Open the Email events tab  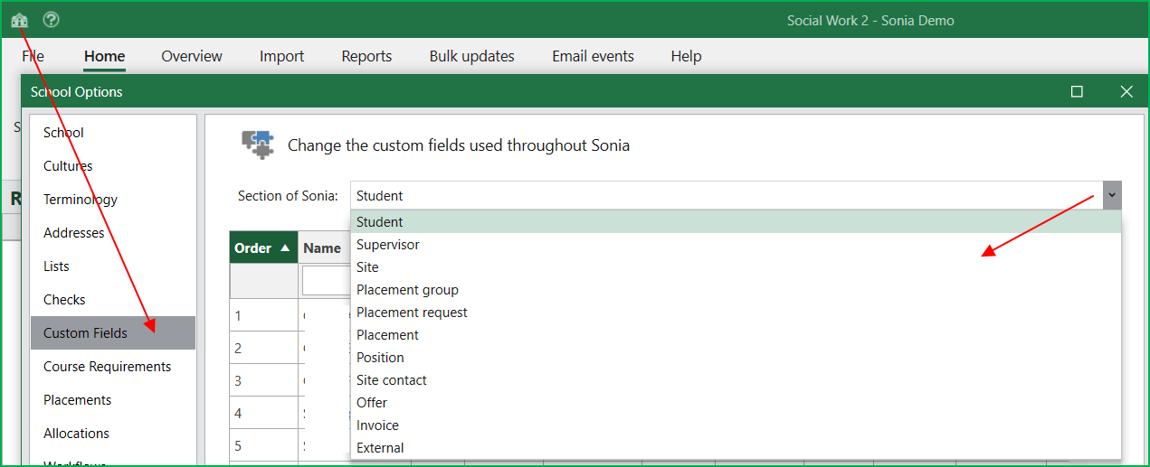[x=593, y=56]
